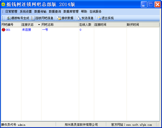Open the 数据库管理 menu

[71, 12]
